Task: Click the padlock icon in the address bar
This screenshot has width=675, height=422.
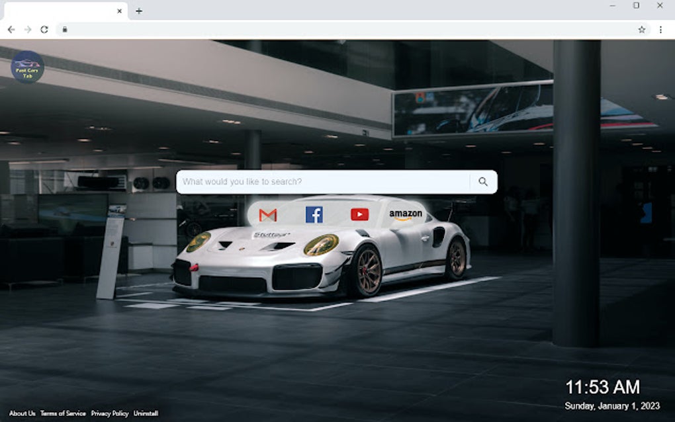Action: pos(64,30)
